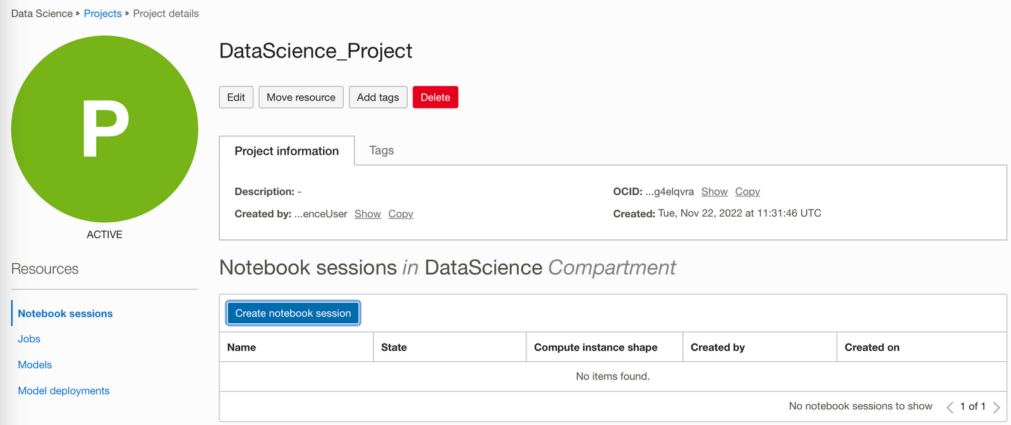Copy the Created by value
Image resolution: width=1011 pixels, height=425 pixels.
(x=401, y=214)
